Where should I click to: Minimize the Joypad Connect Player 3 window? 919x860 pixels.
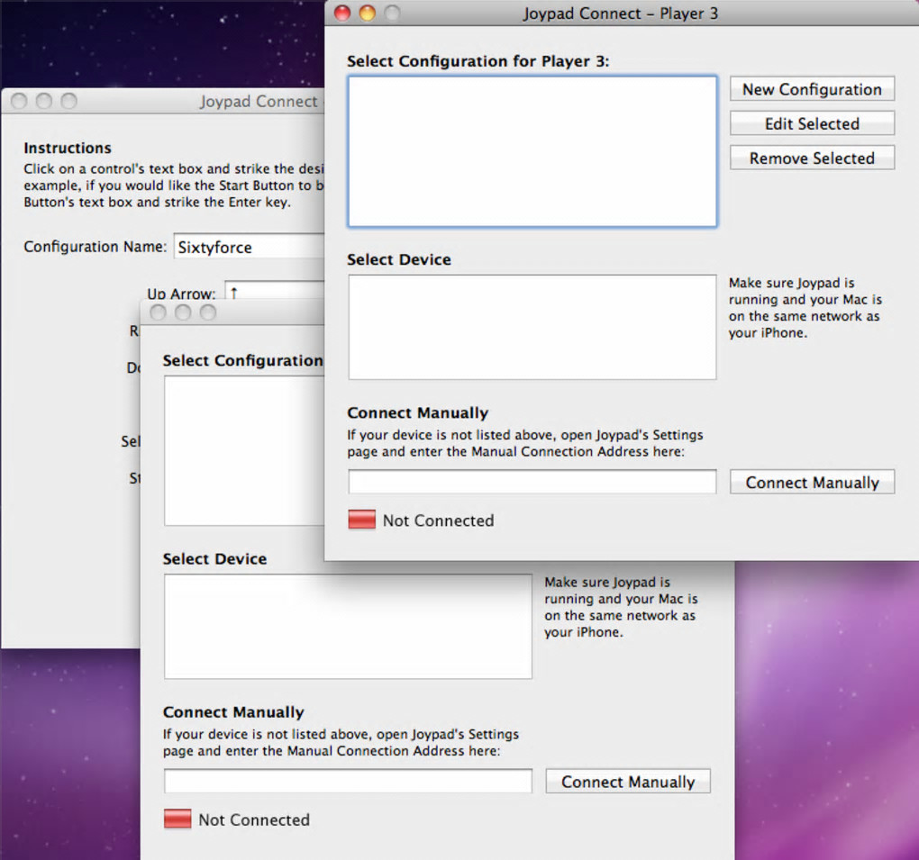(x=368, y=13)
